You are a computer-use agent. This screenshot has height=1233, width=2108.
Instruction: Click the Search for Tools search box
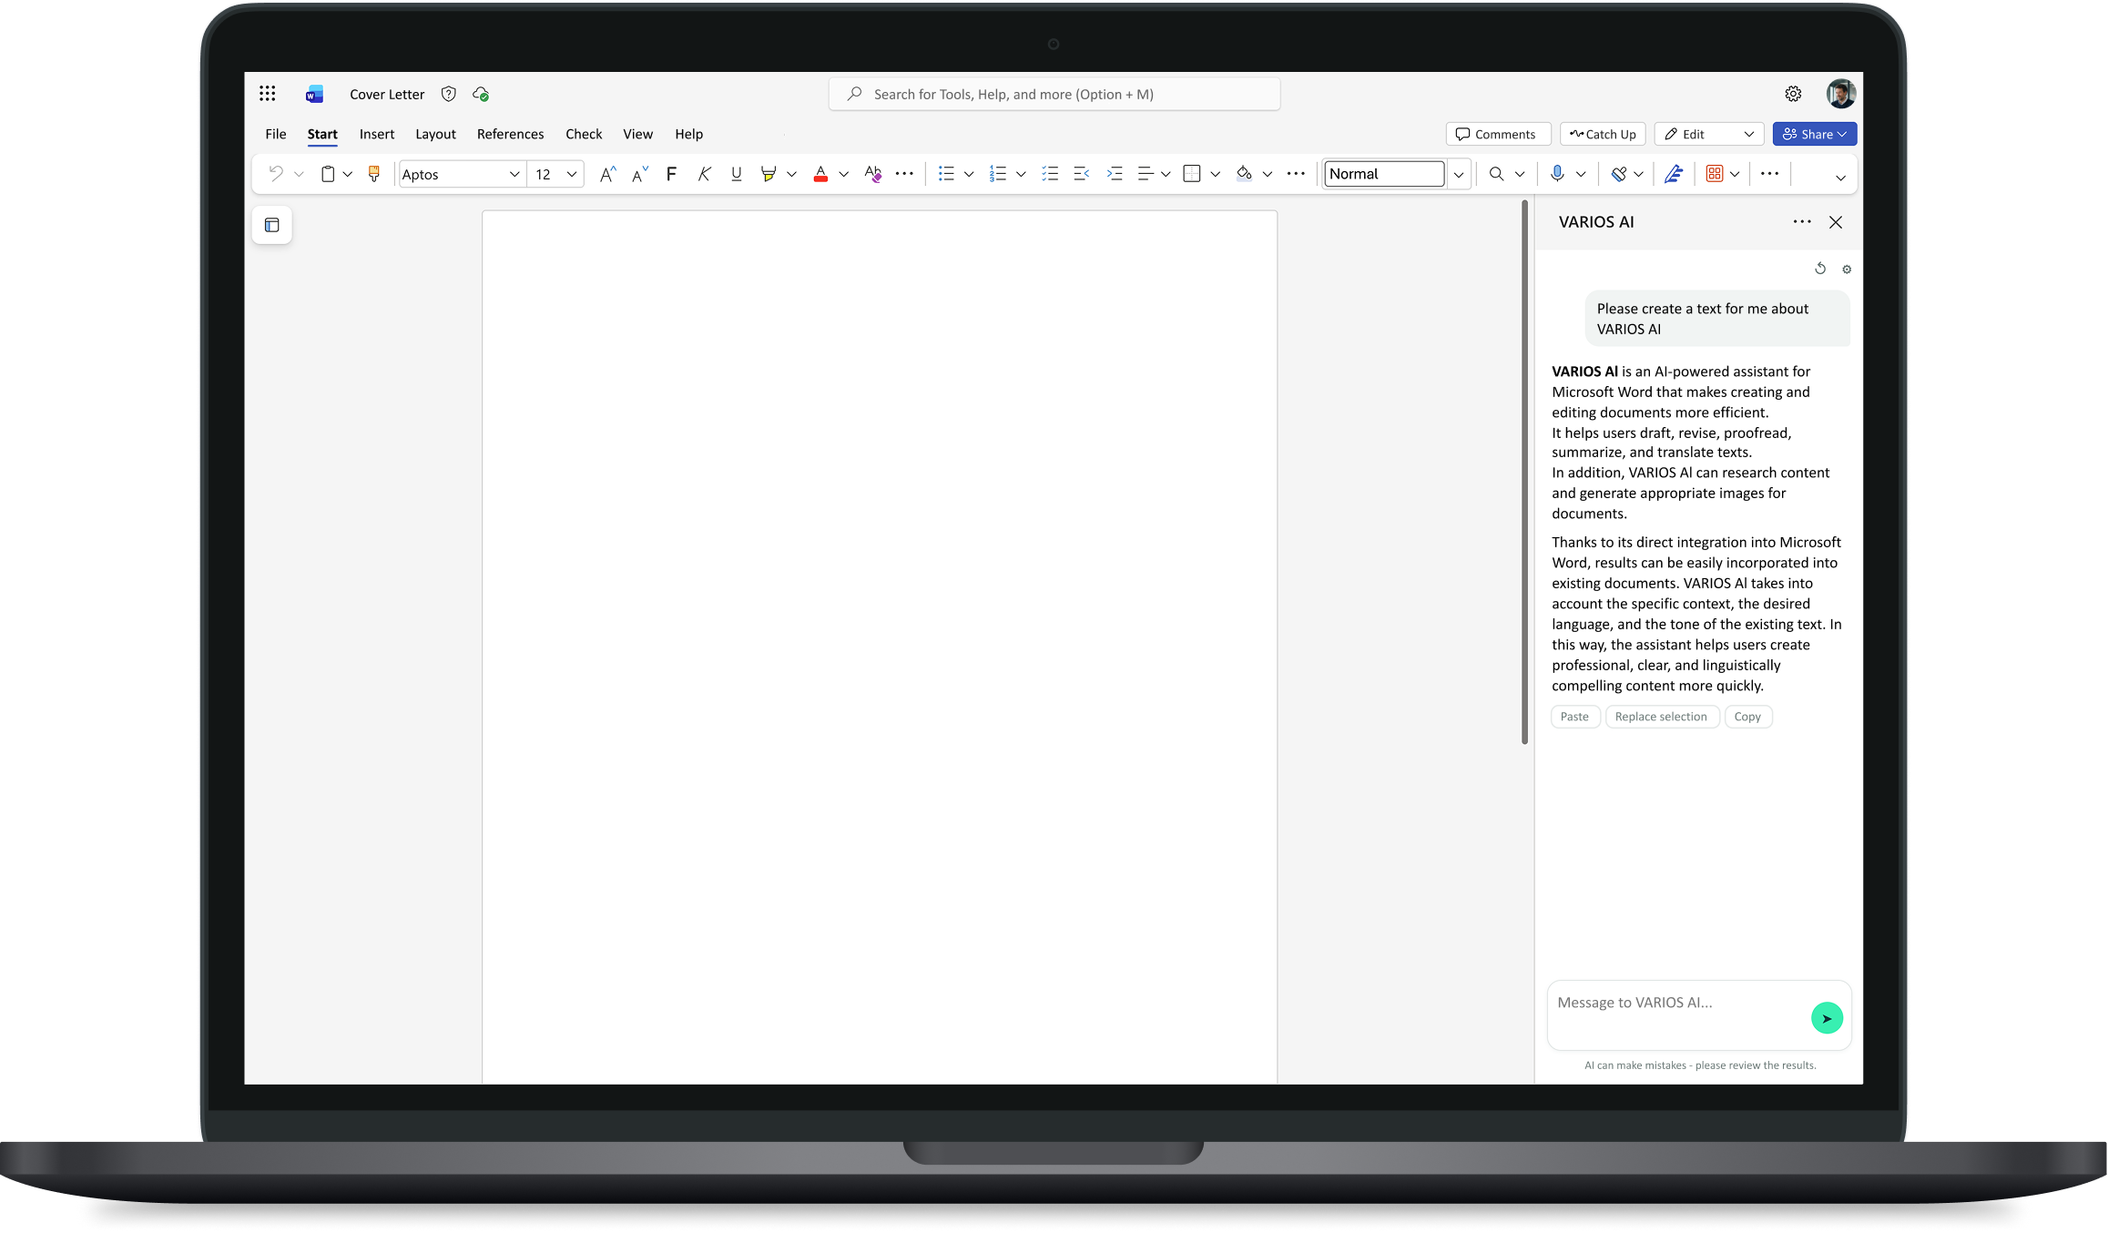[x=1054, y=94]
